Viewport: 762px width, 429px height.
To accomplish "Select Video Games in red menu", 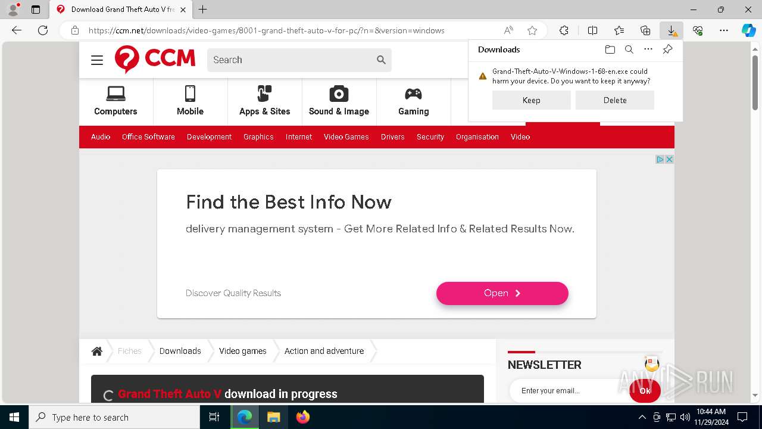I will 346,136.
